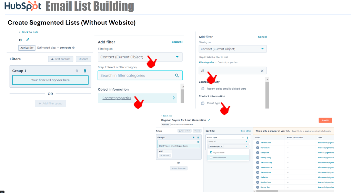Image resolution: width=353 pixels, height=193 pixels.
Task: Click the magnifier icon in filter category search
Action: tap(177, 75)
